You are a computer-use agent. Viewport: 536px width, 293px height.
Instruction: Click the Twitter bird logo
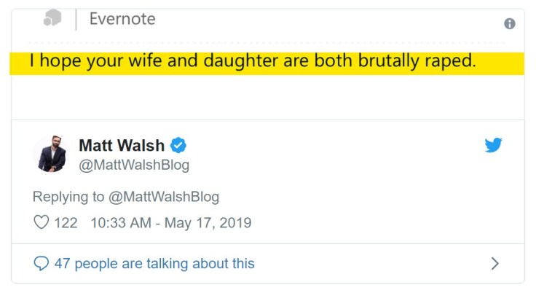(x=493, y=145)
